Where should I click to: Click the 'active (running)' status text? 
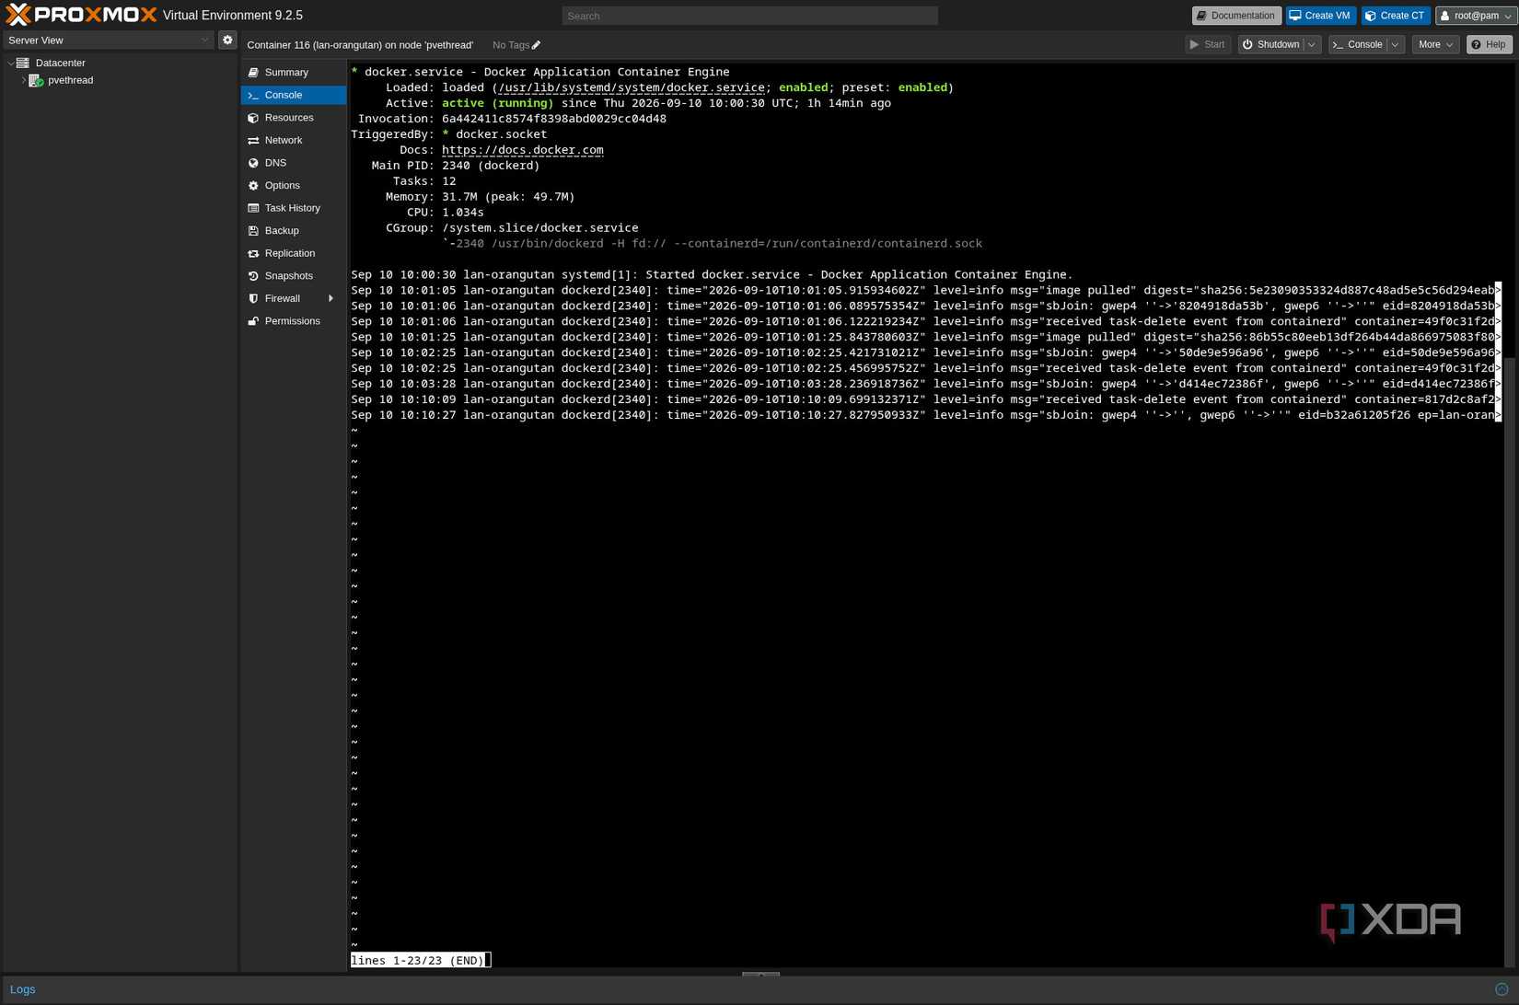[x=498, y=103]
